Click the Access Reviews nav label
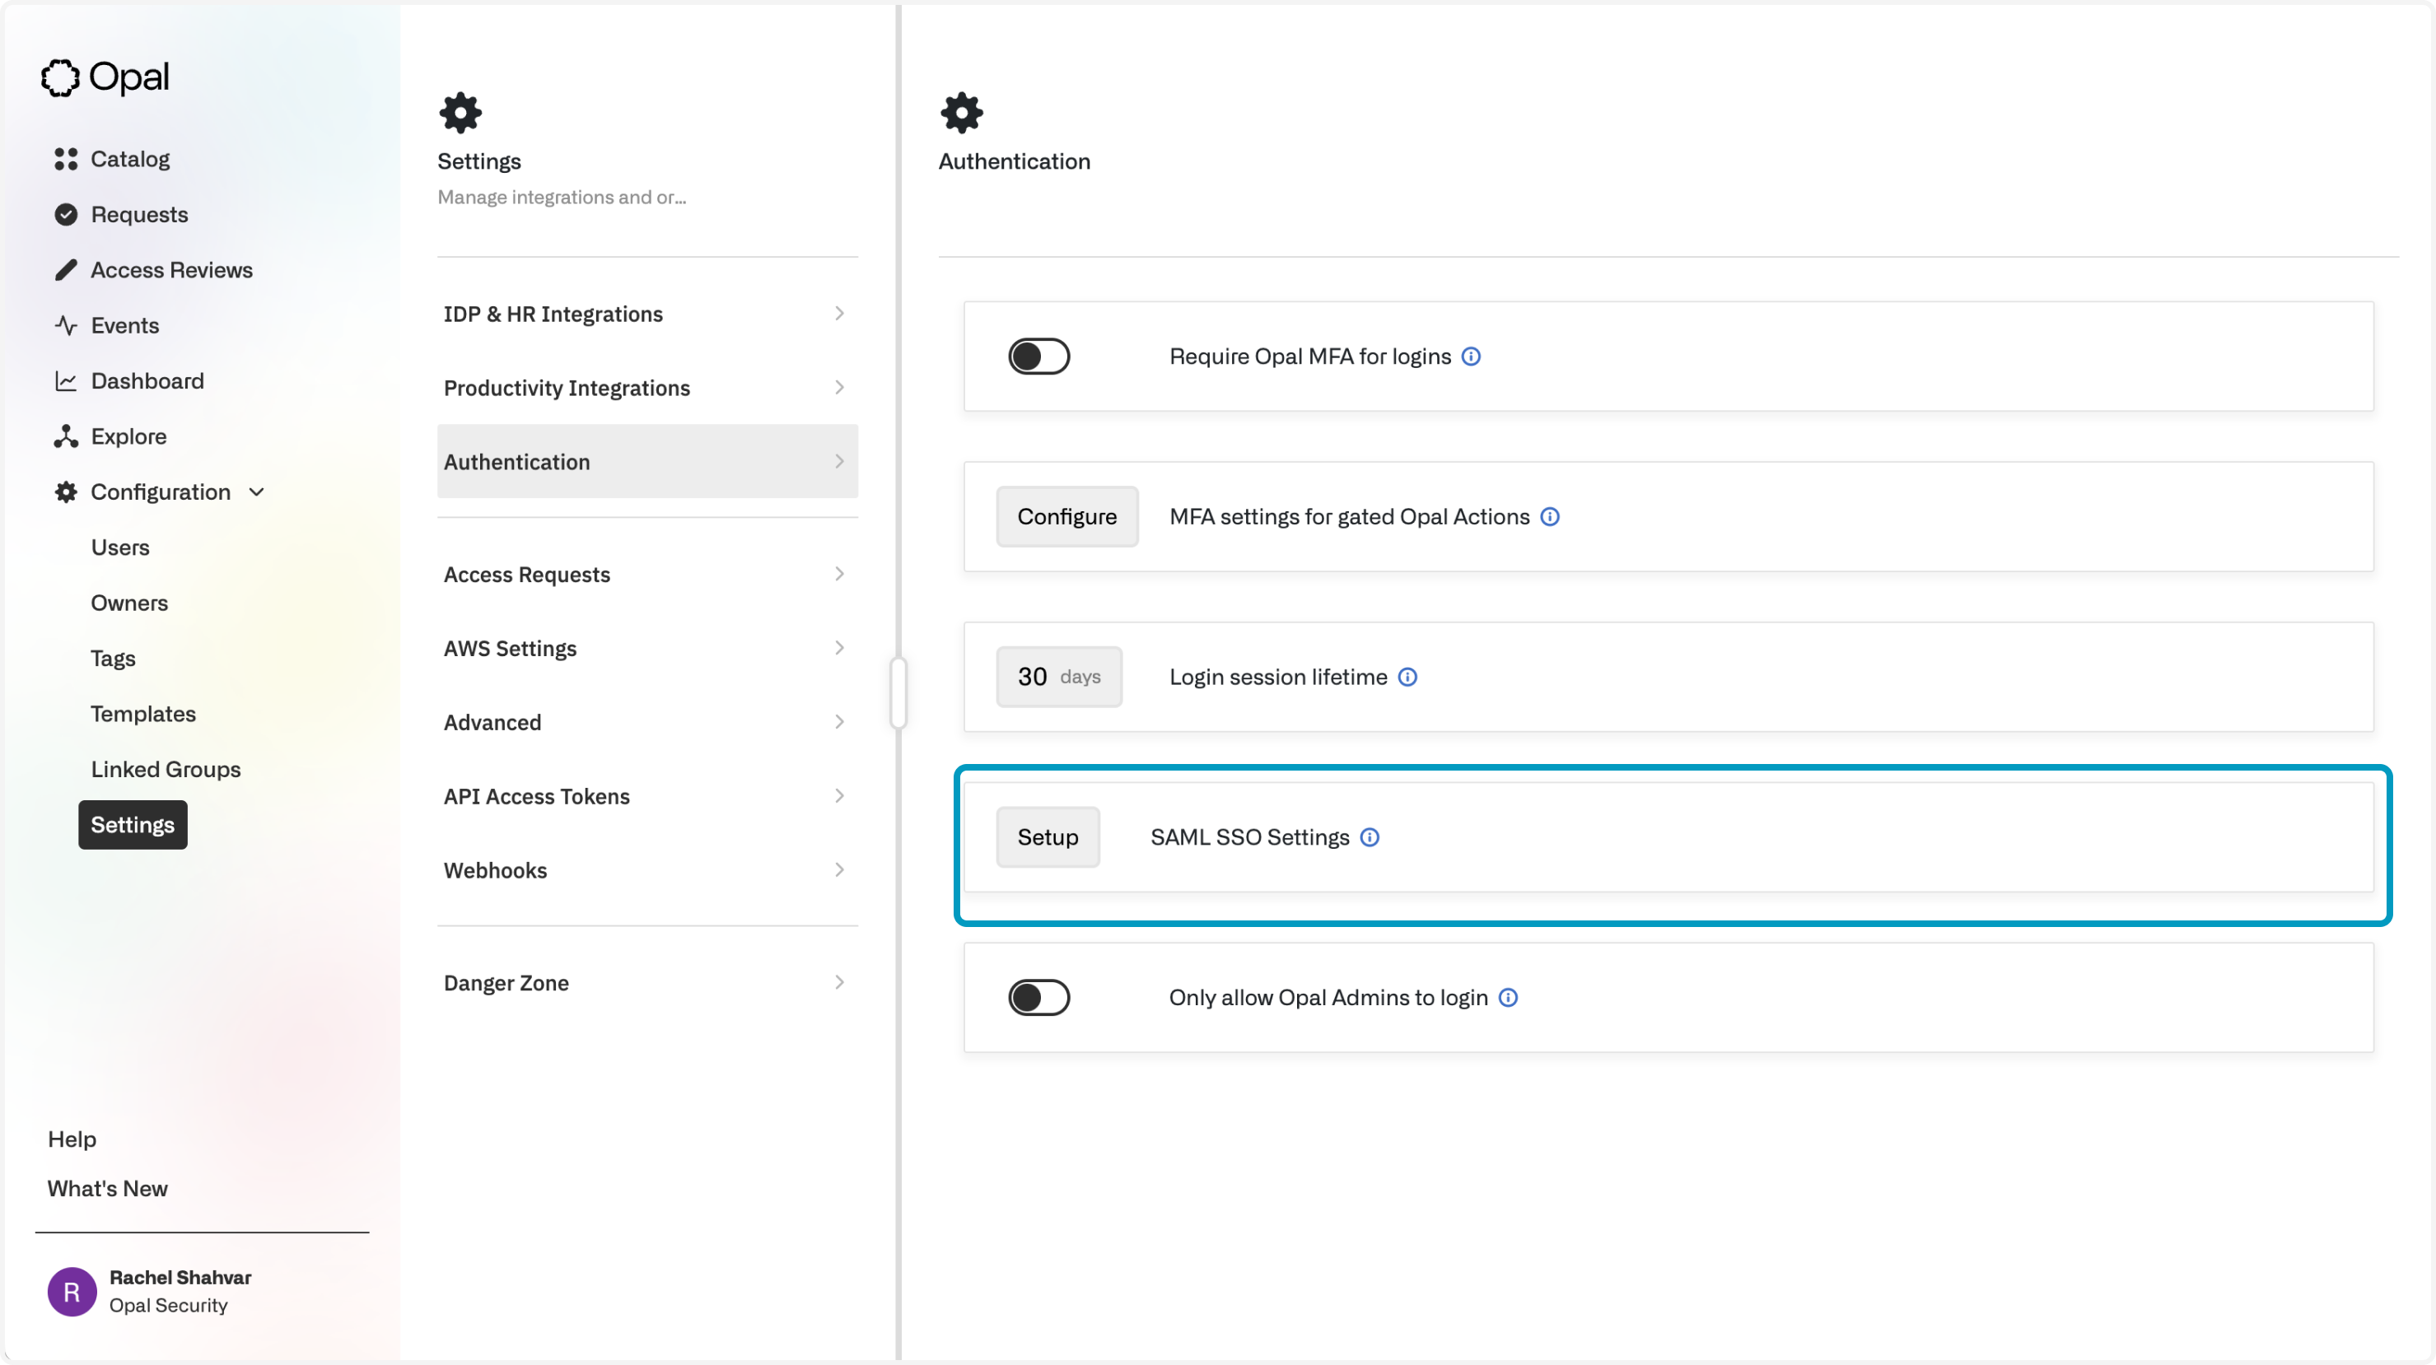Screen dimensions: 2436x1365 (172, 270)
